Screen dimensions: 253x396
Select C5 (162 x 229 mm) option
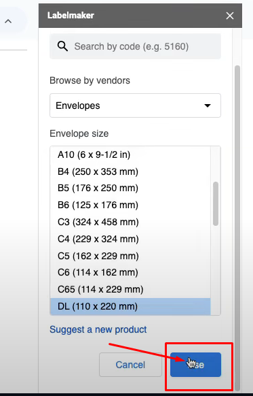130,256
